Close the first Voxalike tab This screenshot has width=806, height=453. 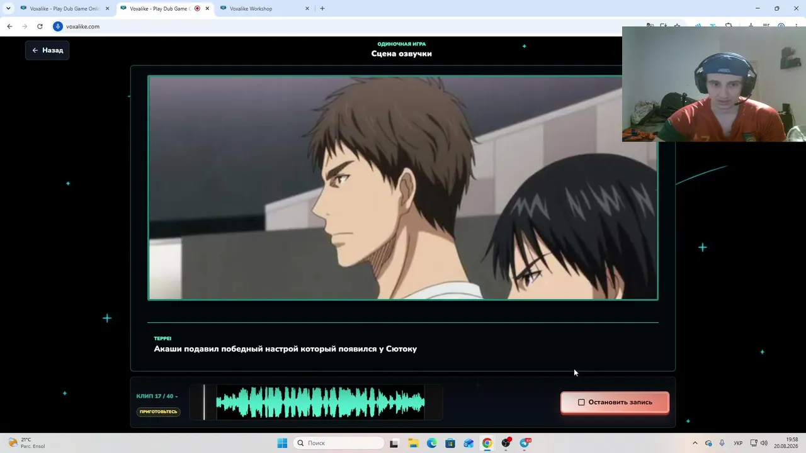click(108, 9)
